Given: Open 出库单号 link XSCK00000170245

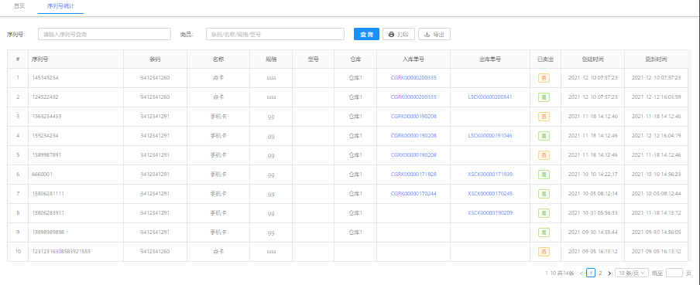Looking at the screenshot, I should (490, 194).
